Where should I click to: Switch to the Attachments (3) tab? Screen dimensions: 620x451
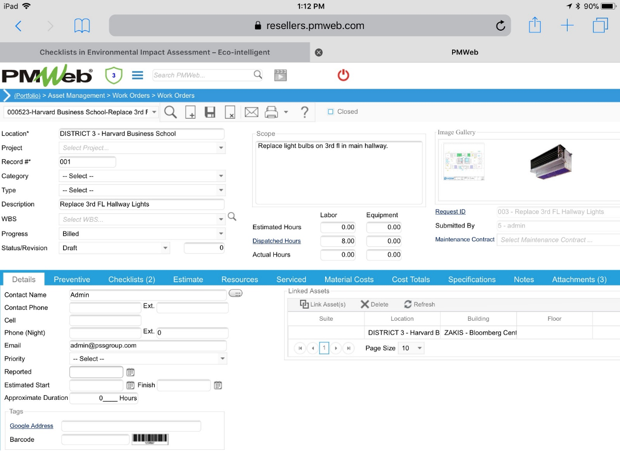[579, 280]
